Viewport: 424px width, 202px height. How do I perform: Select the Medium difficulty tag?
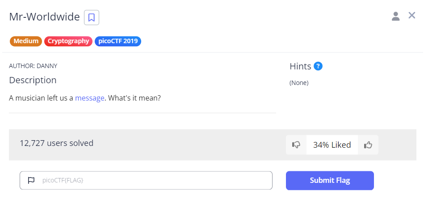point(25,41)
